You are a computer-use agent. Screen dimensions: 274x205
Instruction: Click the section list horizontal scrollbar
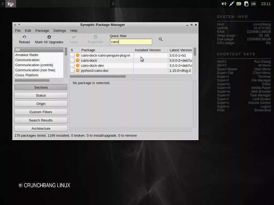click(32, 81)
